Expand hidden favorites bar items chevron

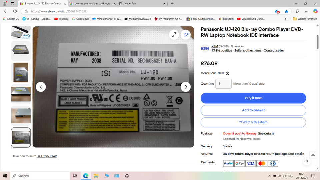pos(285,19)
